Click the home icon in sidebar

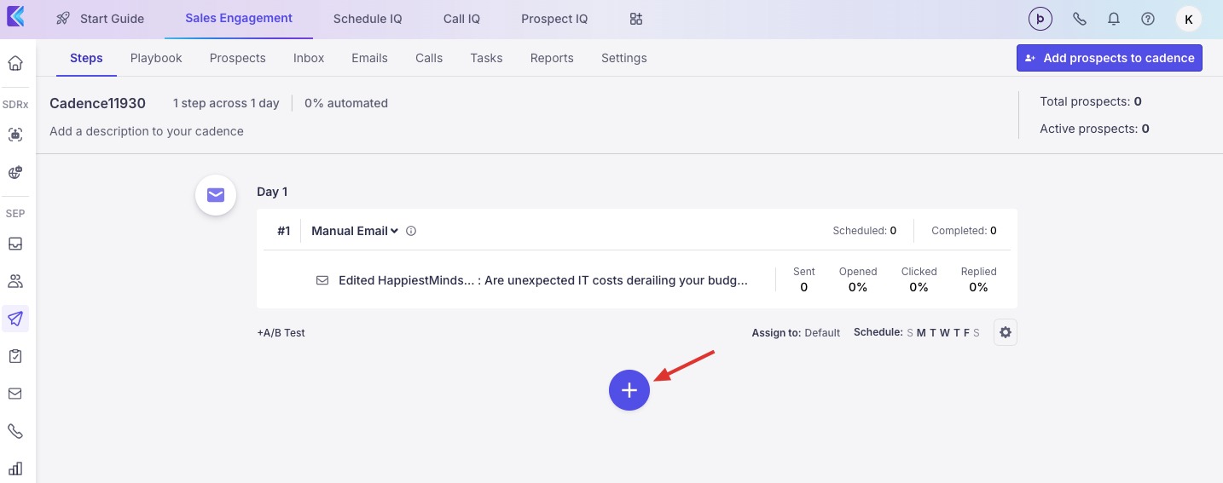15,63
